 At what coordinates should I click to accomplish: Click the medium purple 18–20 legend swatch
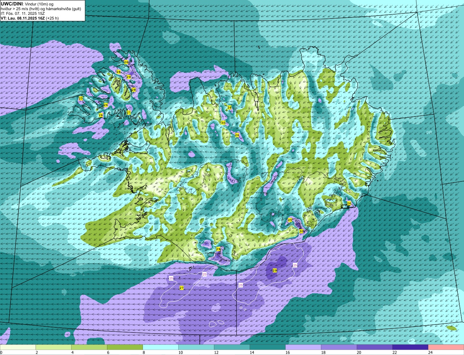[339, 347]
